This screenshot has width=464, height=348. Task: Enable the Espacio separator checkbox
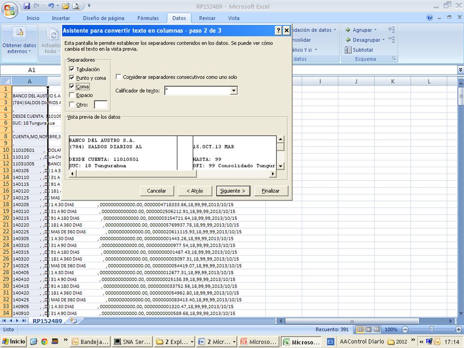click(72, 95)
